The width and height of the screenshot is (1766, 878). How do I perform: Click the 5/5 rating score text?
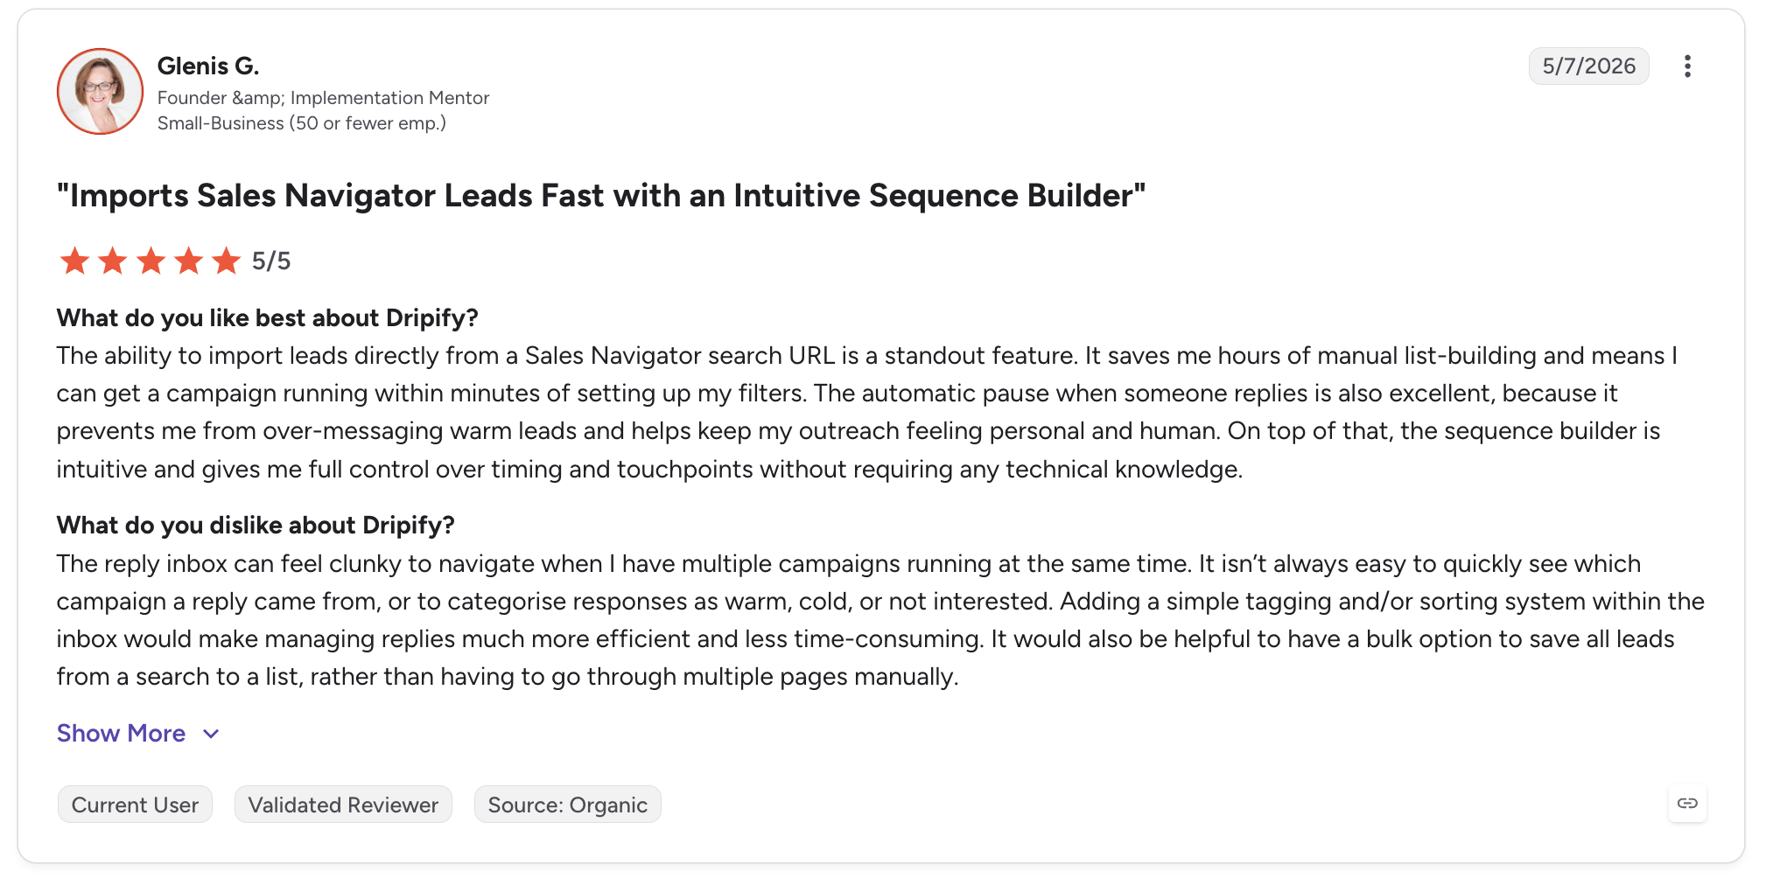point(271,261)
